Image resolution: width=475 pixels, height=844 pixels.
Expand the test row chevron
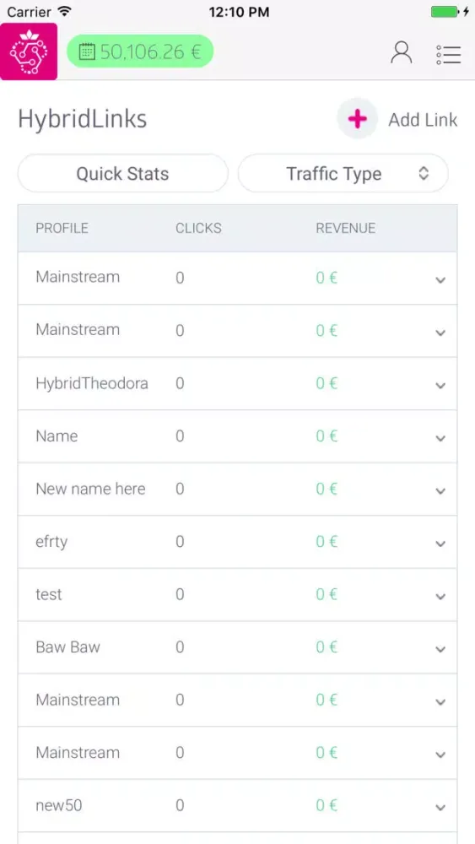440,597
